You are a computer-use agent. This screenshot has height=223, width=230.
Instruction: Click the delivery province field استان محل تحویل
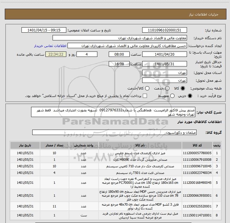(164, 73)
